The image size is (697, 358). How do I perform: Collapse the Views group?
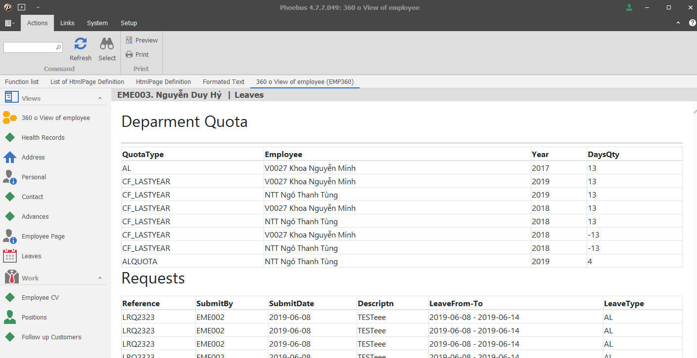pyautogui.click(x=99, y=98)
